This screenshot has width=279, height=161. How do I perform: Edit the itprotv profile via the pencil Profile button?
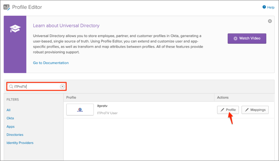click(228, 110)
